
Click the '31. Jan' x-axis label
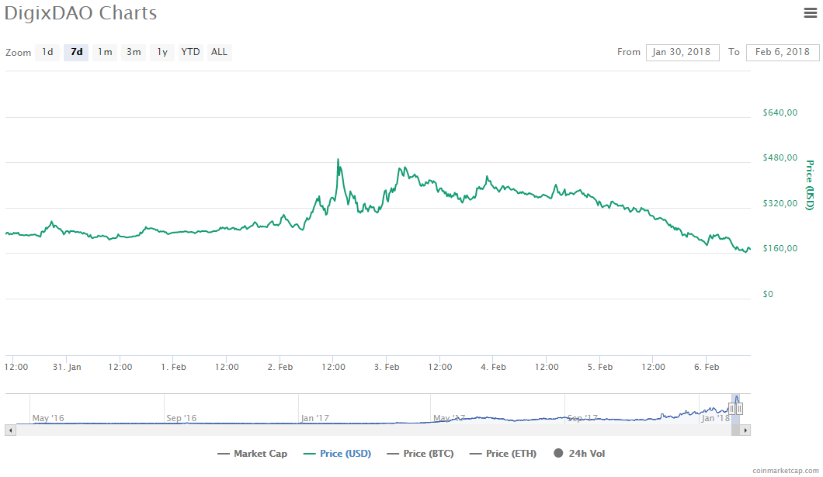[67, 367]
